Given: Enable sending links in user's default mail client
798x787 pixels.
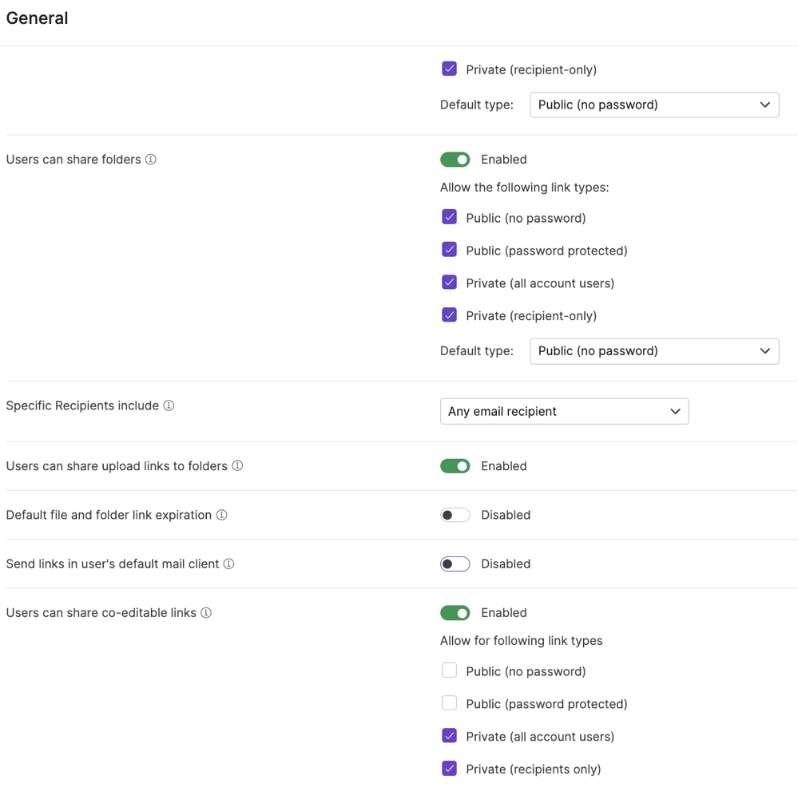Looking at the screenshot, I should pos(455,564).
